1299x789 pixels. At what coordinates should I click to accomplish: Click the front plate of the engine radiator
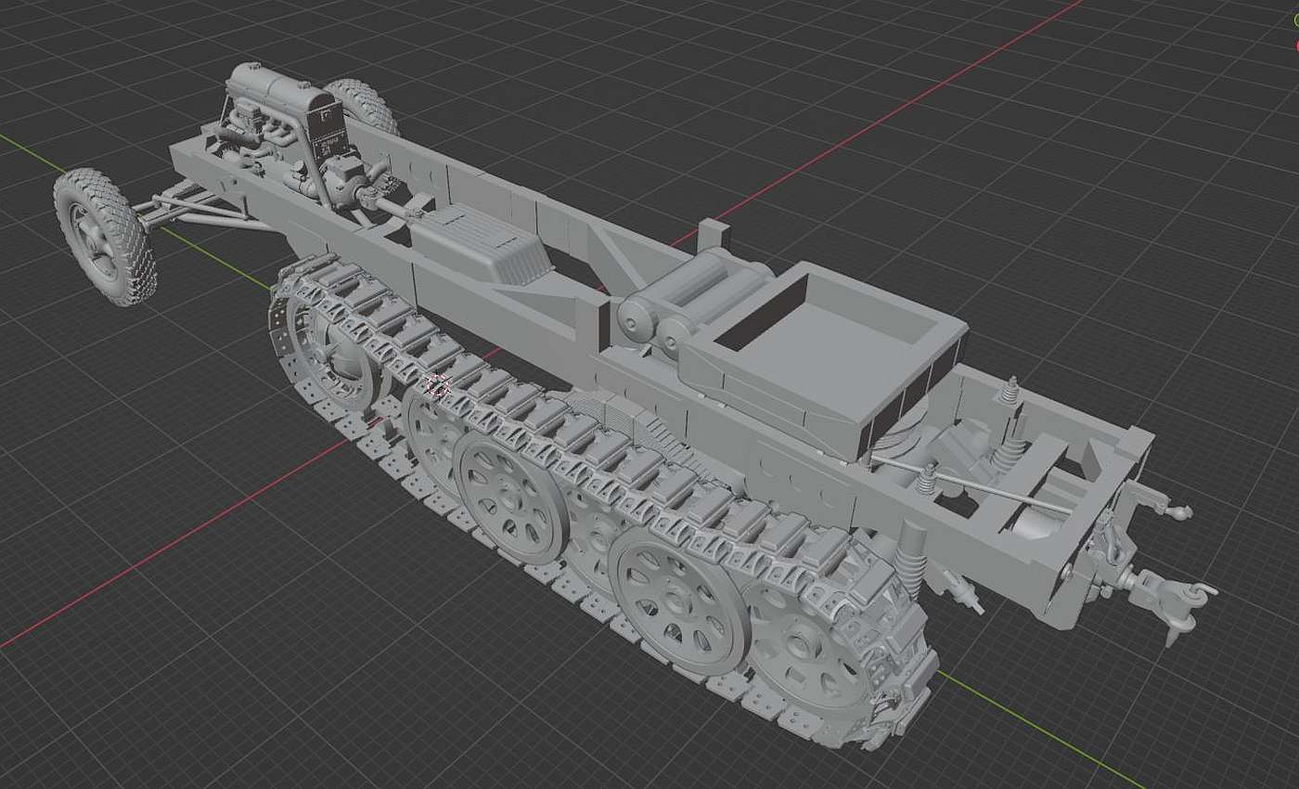coord(329,139)
